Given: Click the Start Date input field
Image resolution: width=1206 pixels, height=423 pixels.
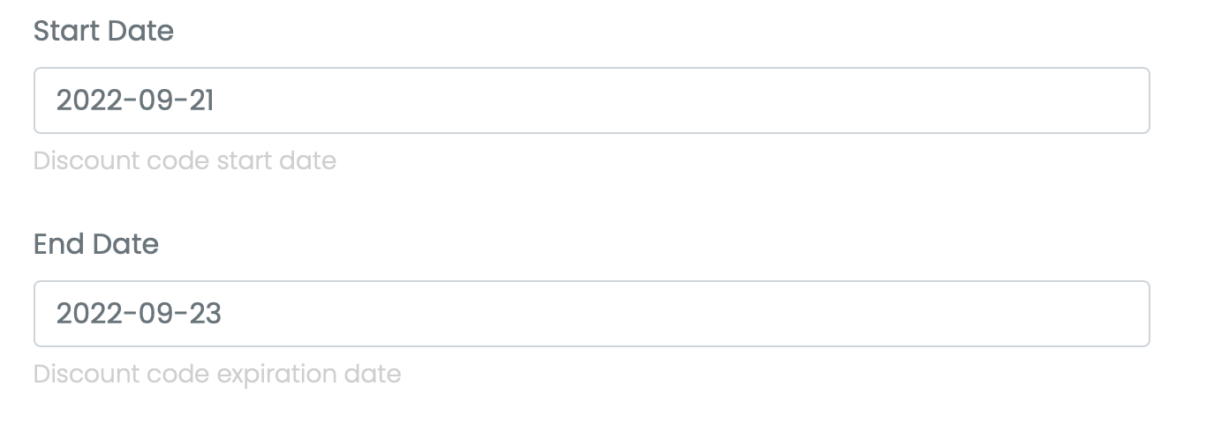Looking at the screenshot, I should 592,100.
